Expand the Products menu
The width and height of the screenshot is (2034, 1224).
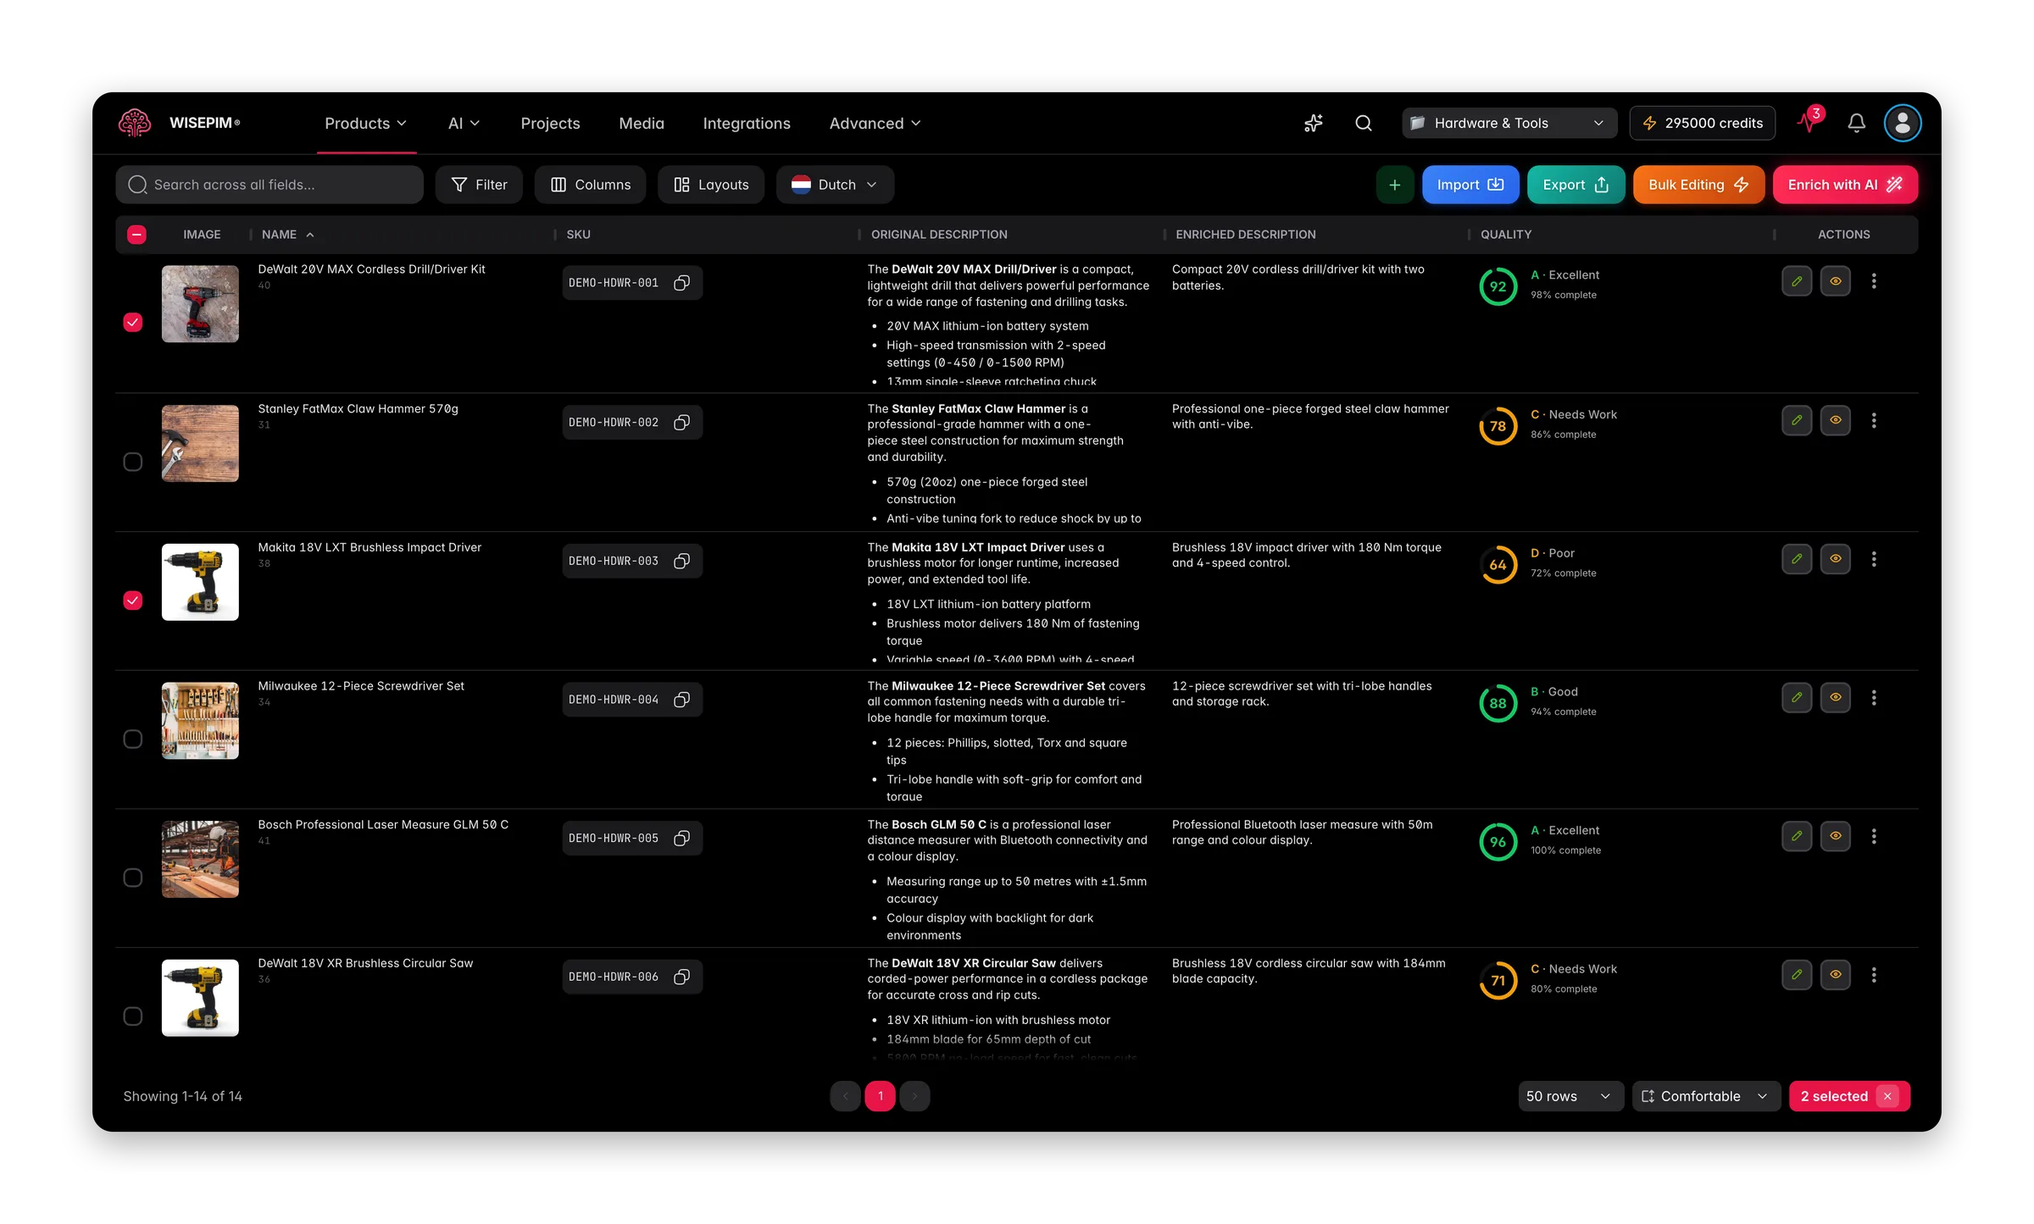(x=366, y=124)
